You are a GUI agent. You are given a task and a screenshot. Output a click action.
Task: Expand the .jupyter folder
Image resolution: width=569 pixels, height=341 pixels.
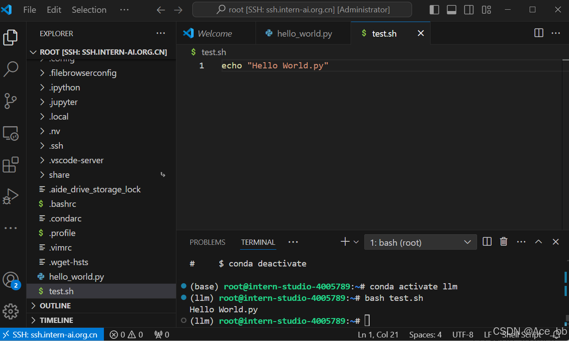[x=101, y=102]
